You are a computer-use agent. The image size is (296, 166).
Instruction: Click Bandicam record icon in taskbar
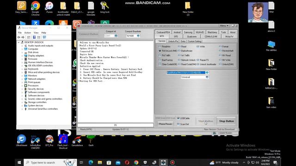(x=173, y=162)
